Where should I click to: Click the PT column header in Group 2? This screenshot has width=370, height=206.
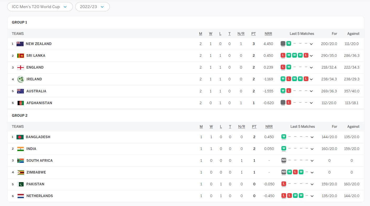(x=254, y=127)
